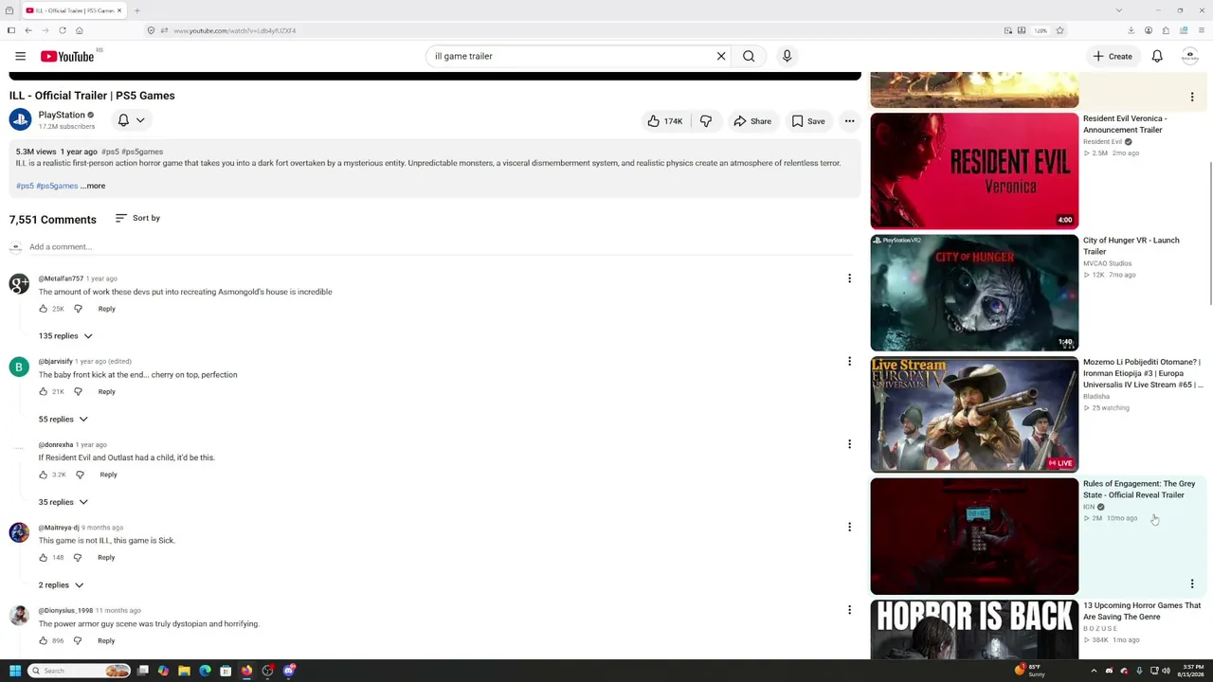Image resolution: width=1213 pixels, height=682 pixels.
Task: Open options menu for @Metalfan757 comment
Action: 849,278
